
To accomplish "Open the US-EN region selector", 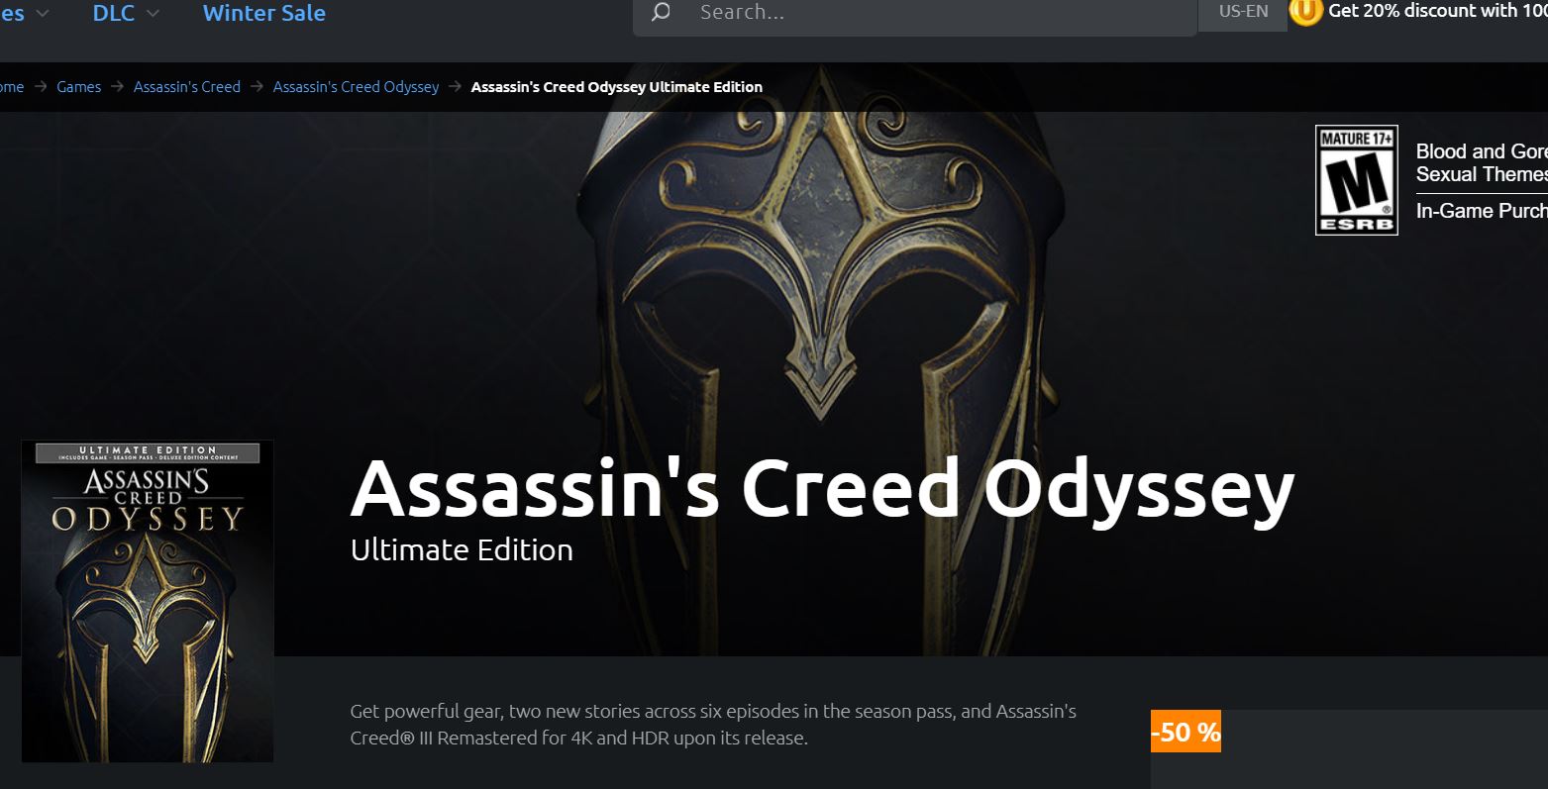I will coord(1243,13).
